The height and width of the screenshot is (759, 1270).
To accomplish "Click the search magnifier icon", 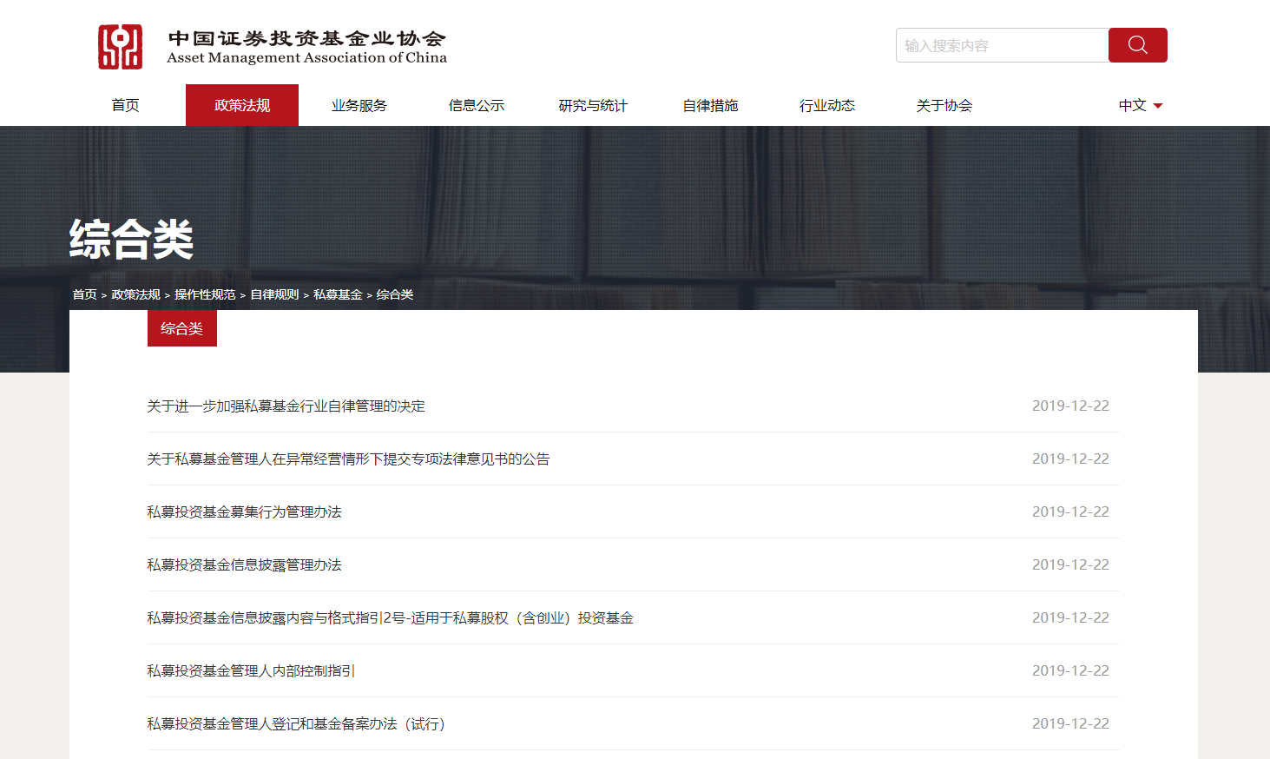I will coord(1137,45).
